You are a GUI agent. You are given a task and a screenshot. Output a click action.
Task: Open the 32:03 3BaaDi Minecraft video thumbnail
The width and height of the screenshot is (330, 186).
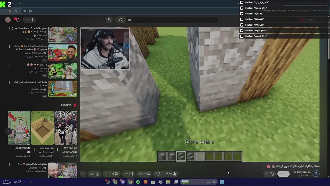pos(62,89)
